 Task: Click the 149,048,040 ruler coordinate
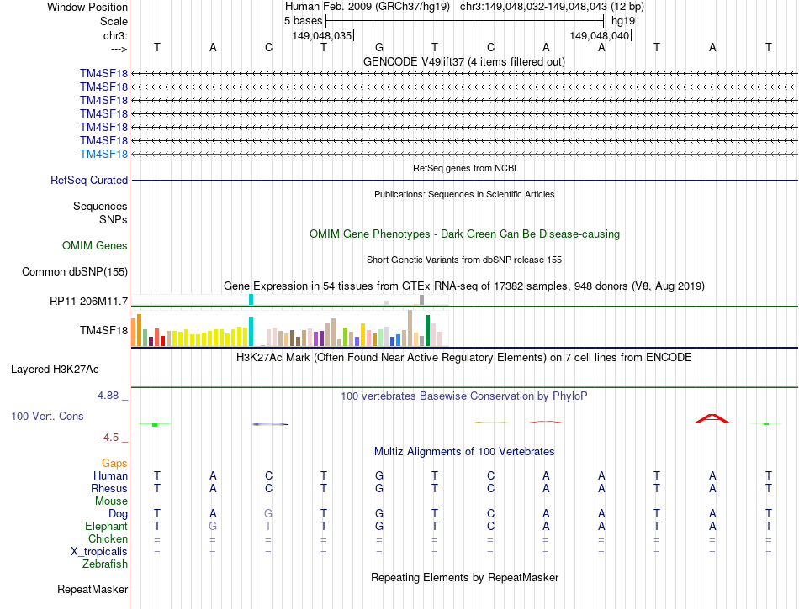click(600, 35)
